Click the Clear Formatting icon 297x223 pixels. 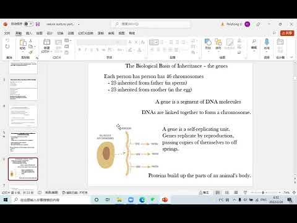tap(142, 42)
